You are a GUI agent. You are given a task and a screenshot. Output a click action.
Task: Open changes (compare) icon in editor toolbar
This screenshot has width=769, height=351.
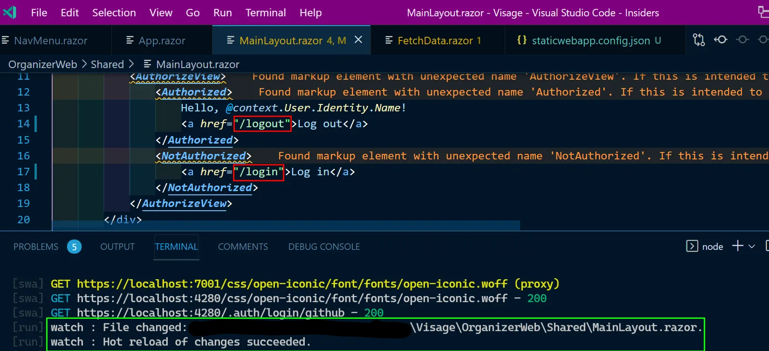[x=699, y=40]
